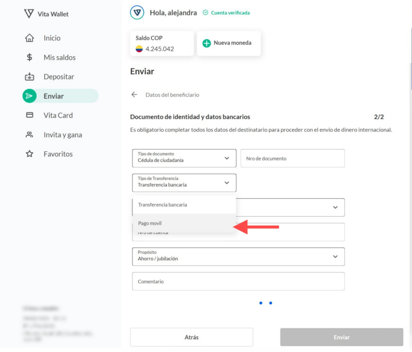The width and height of the screenshot is (412, 352).
Task: Open the Inicio home icon
Action: point(29,38)
